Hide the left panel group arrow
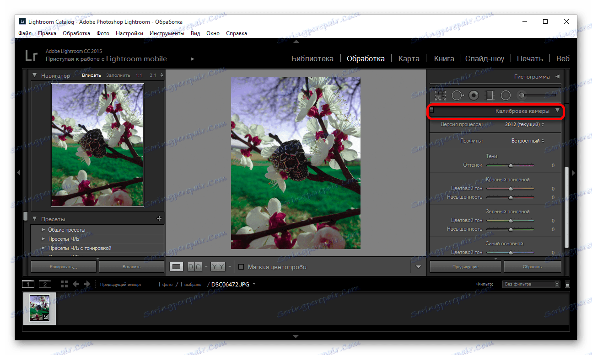 pos(19,173)
